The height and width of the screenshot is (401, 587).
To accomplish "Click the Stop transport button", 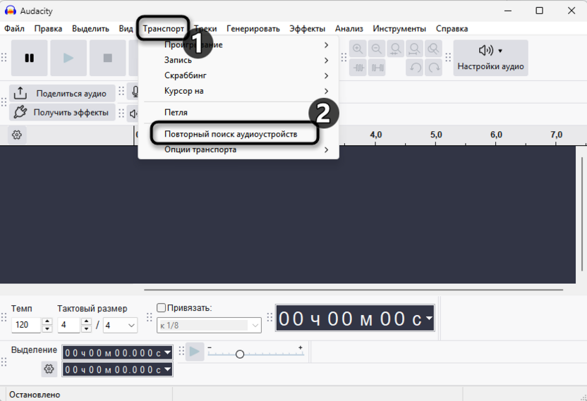I will tap(108, 58).
